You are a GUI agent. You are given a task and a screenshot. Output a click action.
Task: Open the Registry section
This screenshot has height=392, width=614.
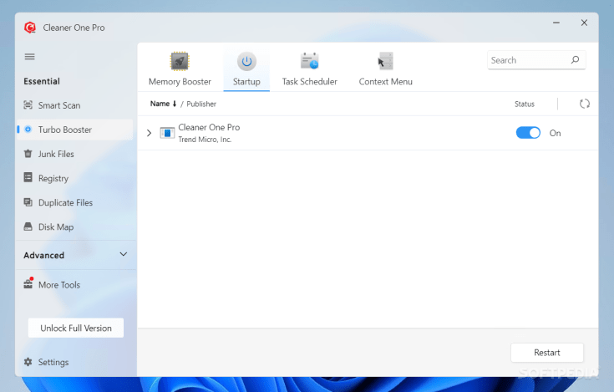click(75, 178)
